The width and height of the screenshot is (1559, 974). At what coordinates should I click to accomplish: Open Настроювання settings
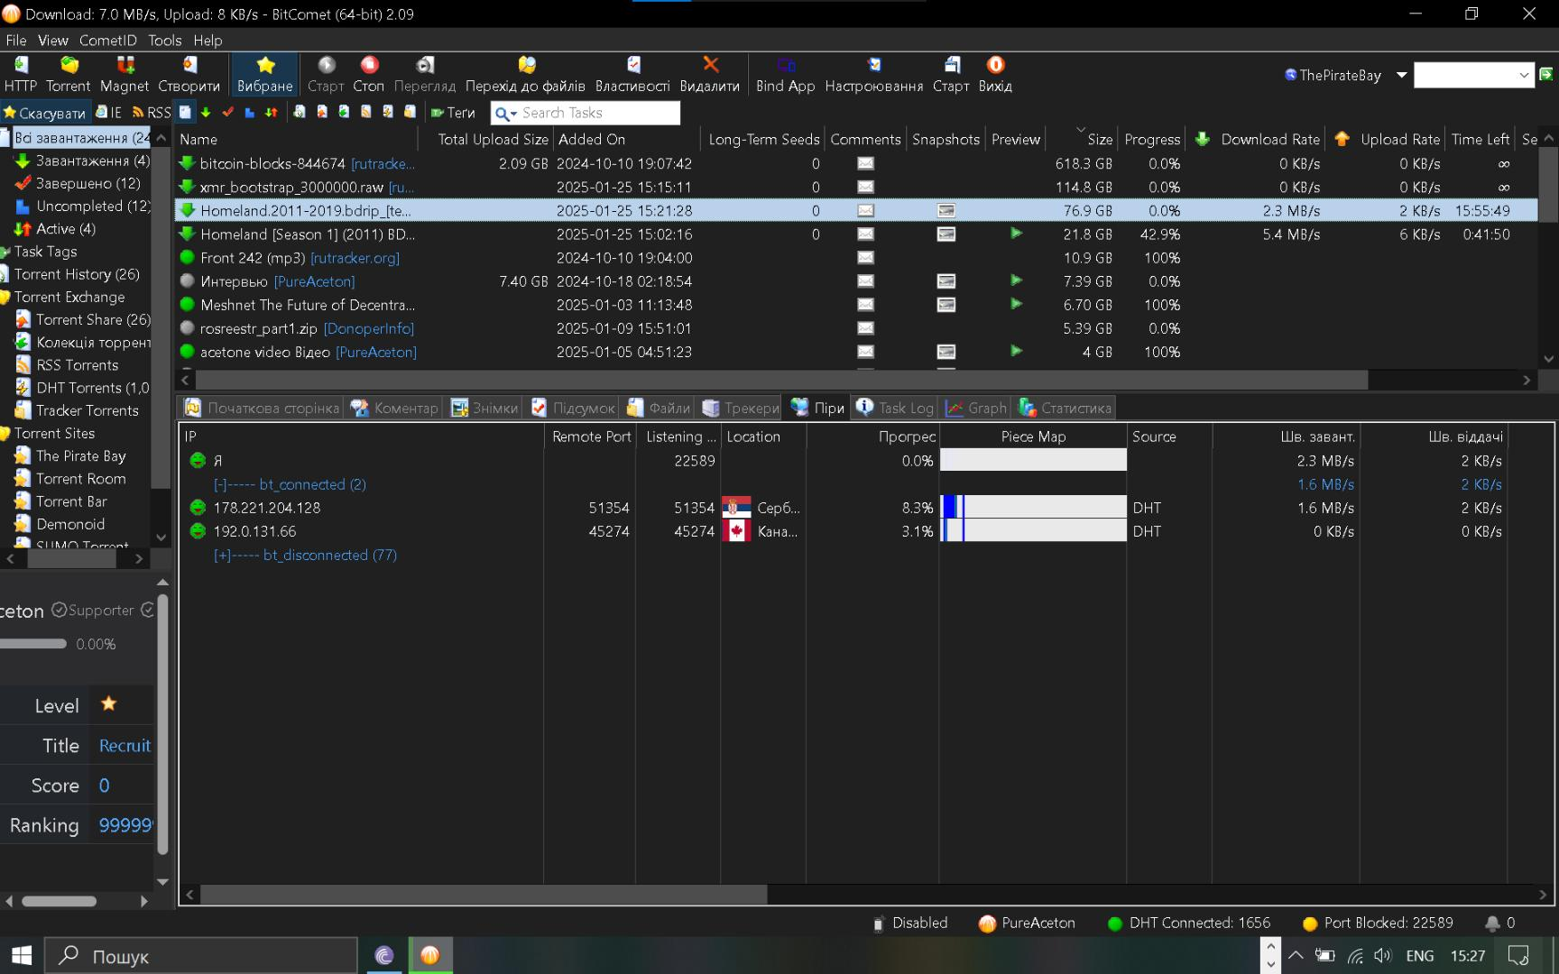874,74
